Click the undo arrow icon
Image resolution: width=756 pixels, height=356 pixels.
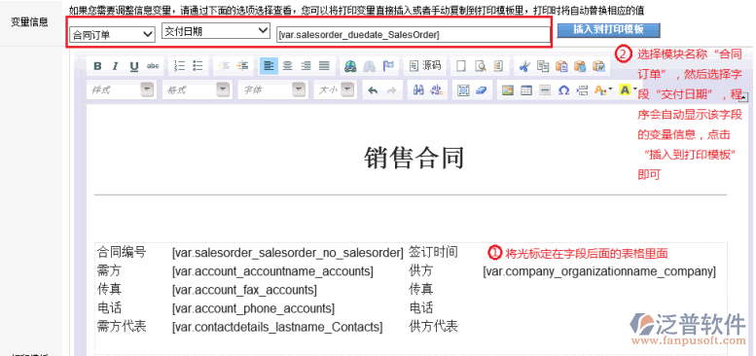click(373, 90)
